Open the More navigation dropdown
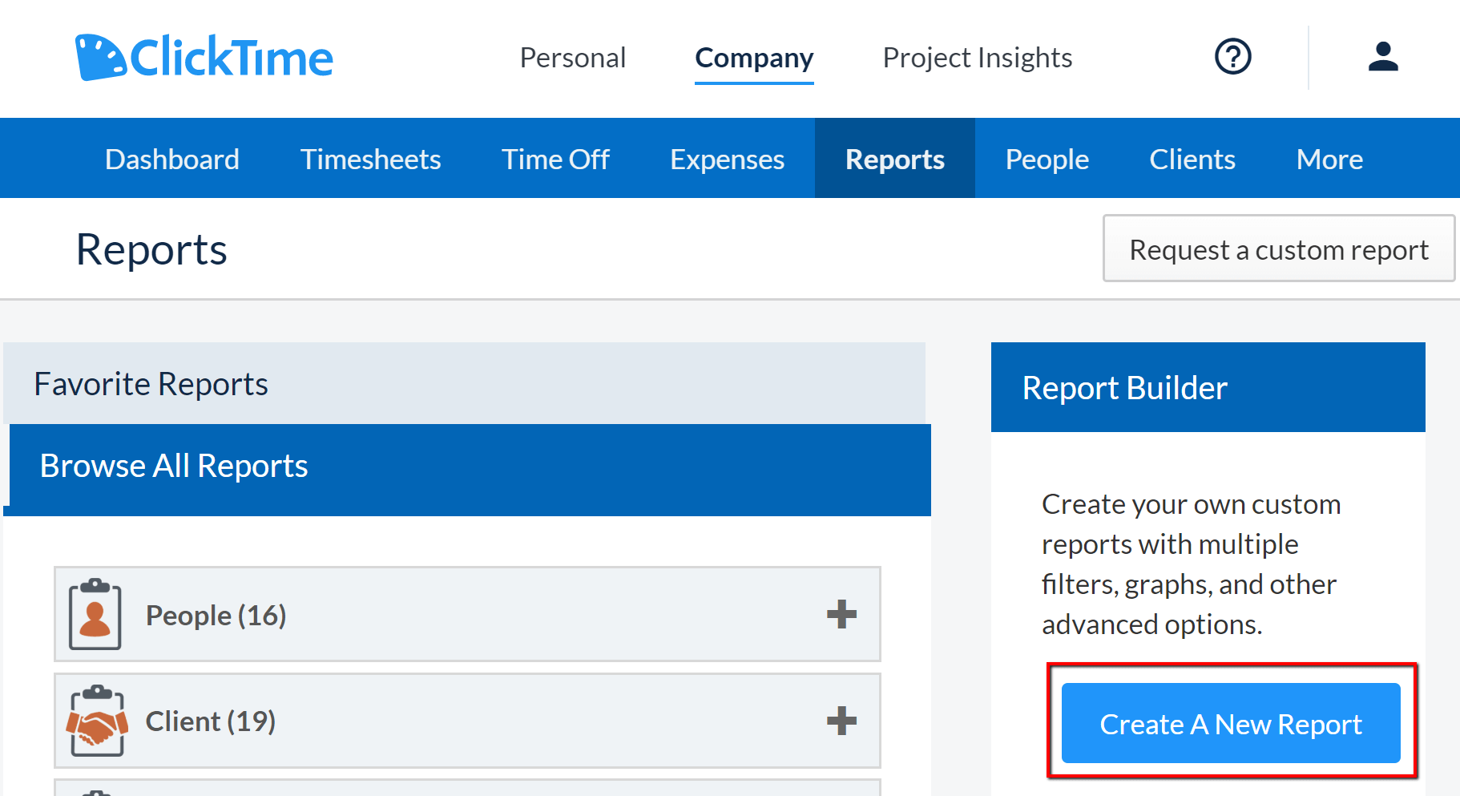Screen dimensions: 1460x796 1329,159
